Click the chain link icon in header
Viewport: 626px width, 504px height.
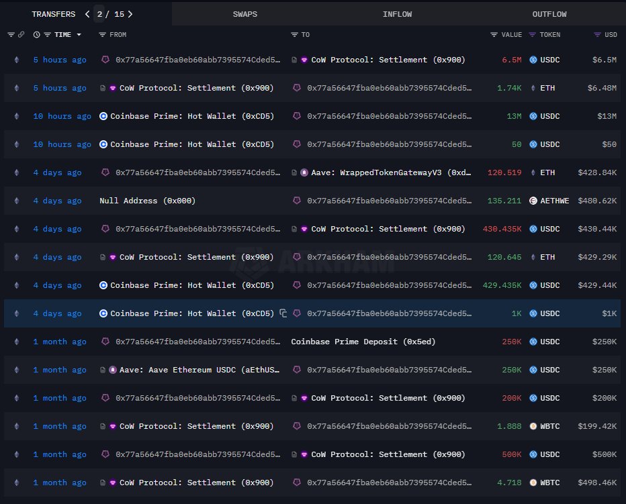21,35
